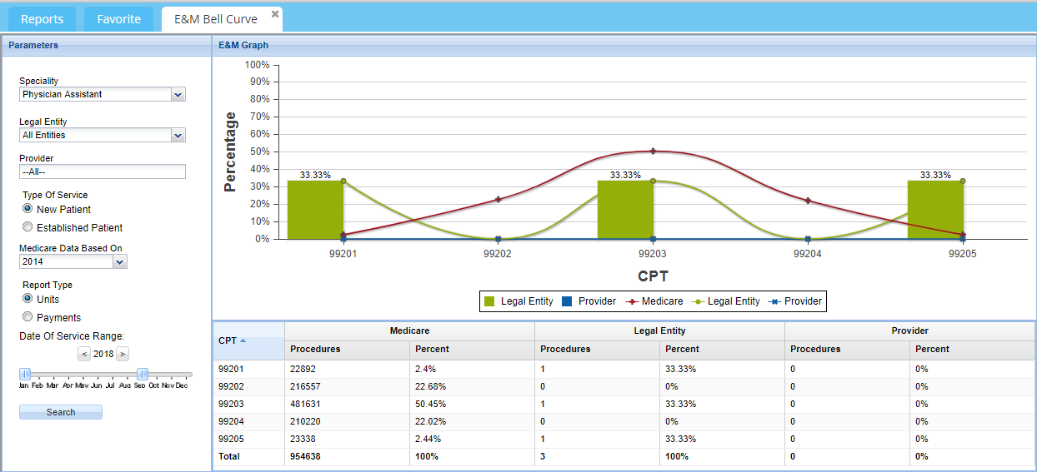Open the Speciality dropdown

tap(178, 95)
